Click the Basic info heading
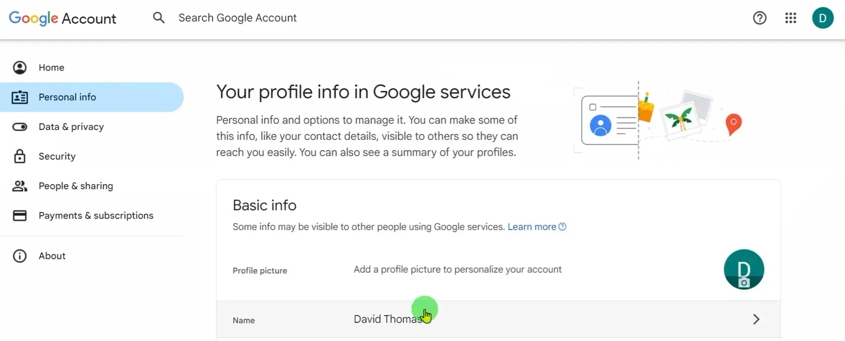The image size is (845, 341). pos(264,205)
